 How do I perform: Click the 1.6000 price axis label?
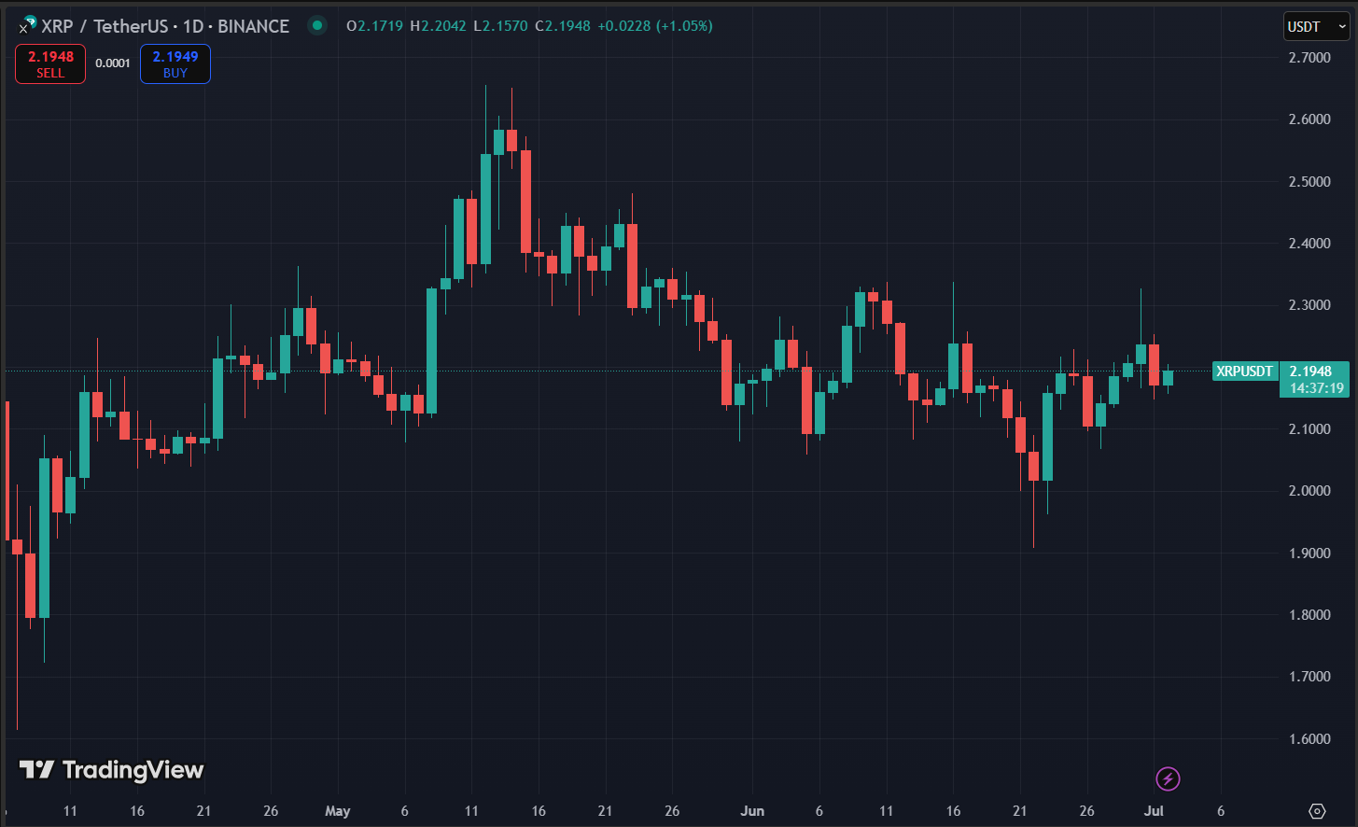(x=1309, y=739)
